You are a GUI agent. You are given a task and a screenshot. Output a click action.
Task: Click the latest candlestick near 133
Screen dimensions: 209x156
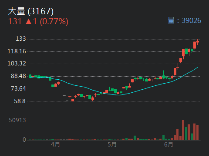point(198,42)
